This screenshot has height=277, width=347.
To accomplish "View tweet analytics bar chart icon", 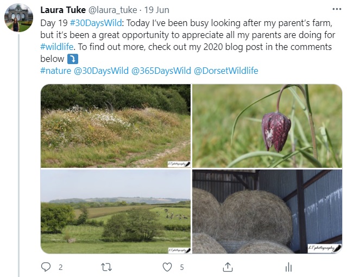I will (289, 267).
